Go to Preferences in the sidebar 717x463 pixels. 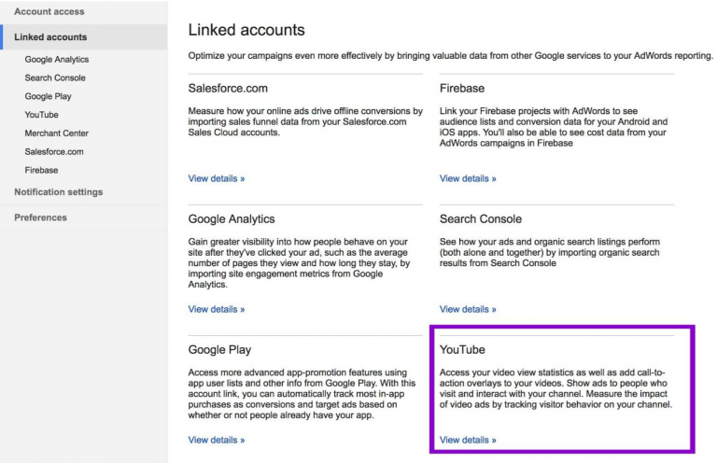pos(40,217)
